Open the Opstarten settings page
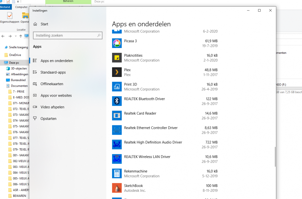Image resolution: width=302 pixels, height=199 pixels. 48,119
